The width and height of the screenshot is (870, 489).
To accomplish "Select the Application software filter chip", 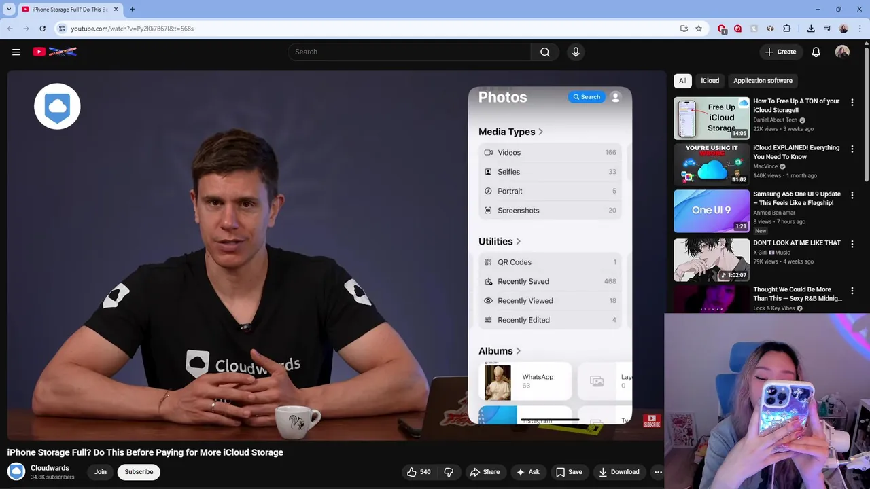I will [x=763, y=80].
